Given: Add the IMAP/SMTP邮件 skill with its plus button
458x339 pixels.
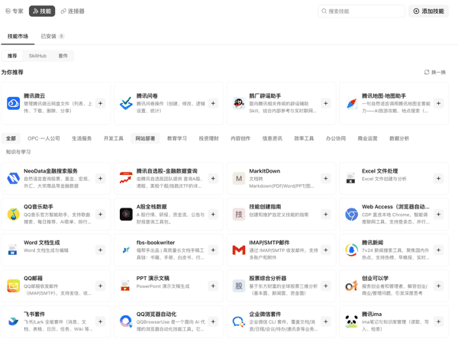Looking at the screenshot, I should [326, 250].
